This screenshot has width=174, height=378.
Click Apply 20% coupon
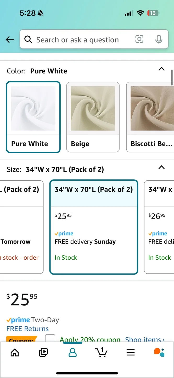(90, 340)
